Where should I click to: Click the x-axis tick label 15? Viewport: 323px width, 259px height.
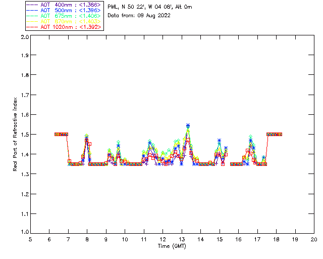click(x=220, y=239)
